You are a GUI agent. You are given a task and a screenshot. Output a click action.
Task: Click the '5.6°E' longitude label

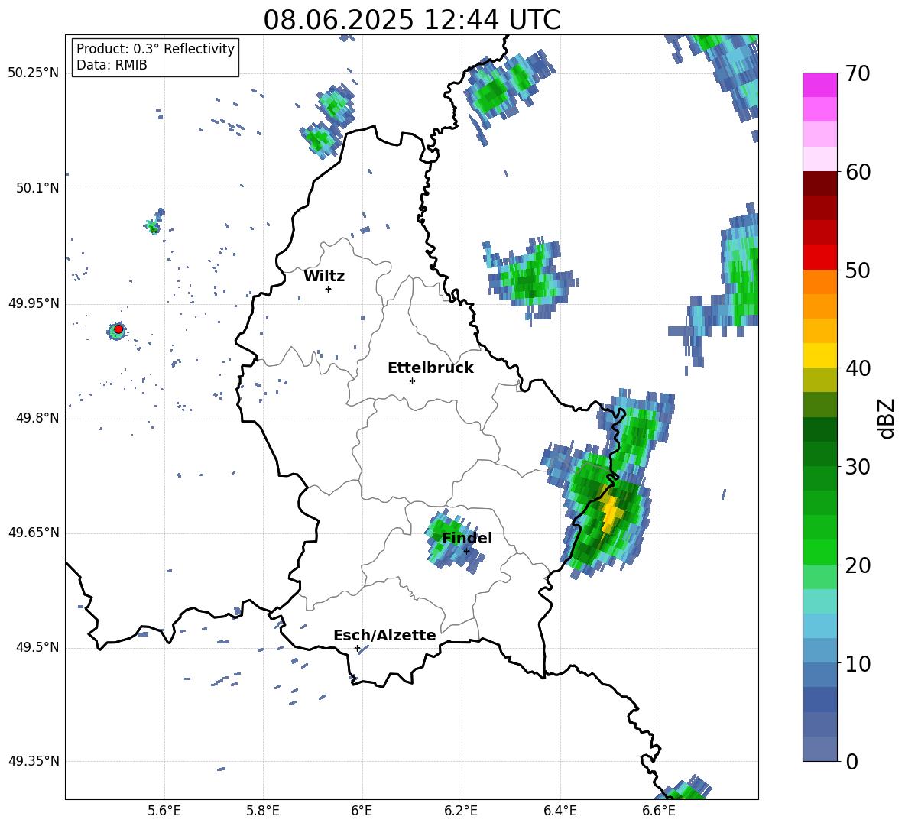(x=164, y=811)
